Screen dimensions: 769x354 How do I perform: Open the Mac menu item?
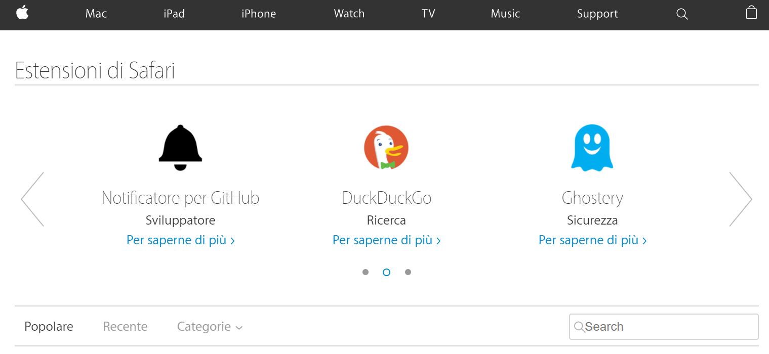pyautogui.click(x=96, y=14)
